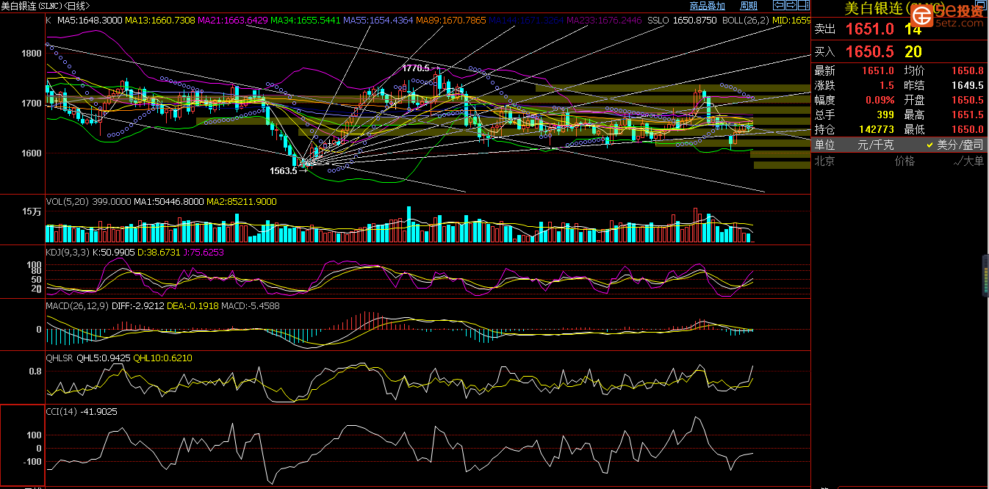The image size is (989, 489).
Task: Click the KDJ(9,3,3) indicator label
Action: (x=68, y=252)
